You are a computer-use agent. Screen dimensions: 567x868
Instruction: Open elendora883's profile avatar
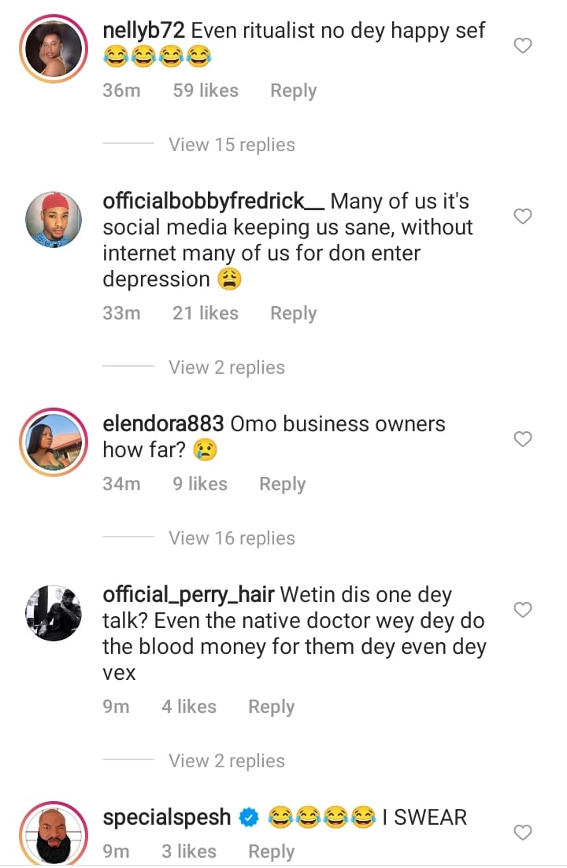pyautogui.click(x=54, y=441)
